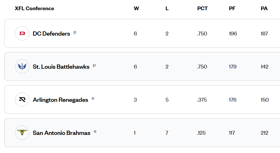Click the PF column header
The height and width of the screenshot is (153, 280).
coord(232,8)
